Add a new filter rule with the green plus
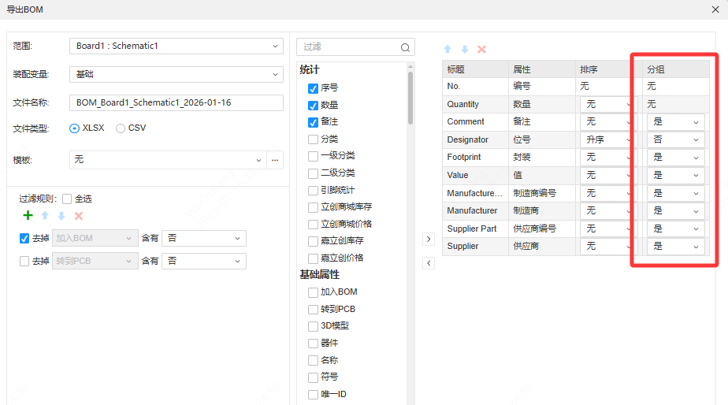728x405 pixels. tap(28, 216)
